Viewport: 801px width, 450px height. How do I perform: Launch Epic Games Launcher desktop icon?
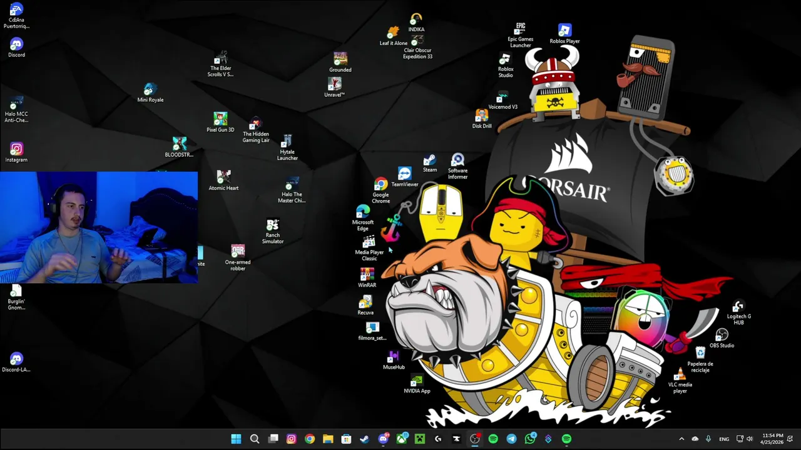click(x=520, y=36)
